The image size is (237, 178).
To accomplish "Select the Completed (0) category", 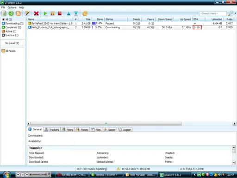I will click(12, 27).
